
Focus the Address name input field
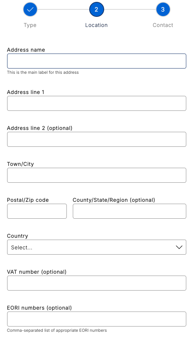[97, 61]
